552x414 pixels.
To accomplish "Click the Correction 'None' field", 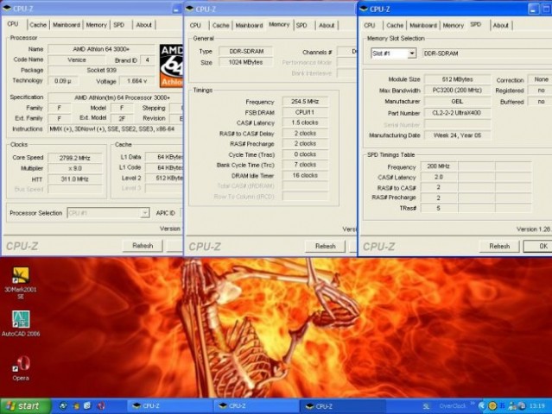I will [x=540, y=79].
